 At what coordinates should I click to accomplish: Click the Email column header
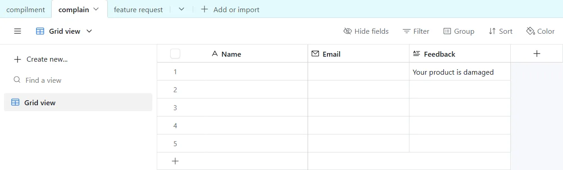[359, 54]
